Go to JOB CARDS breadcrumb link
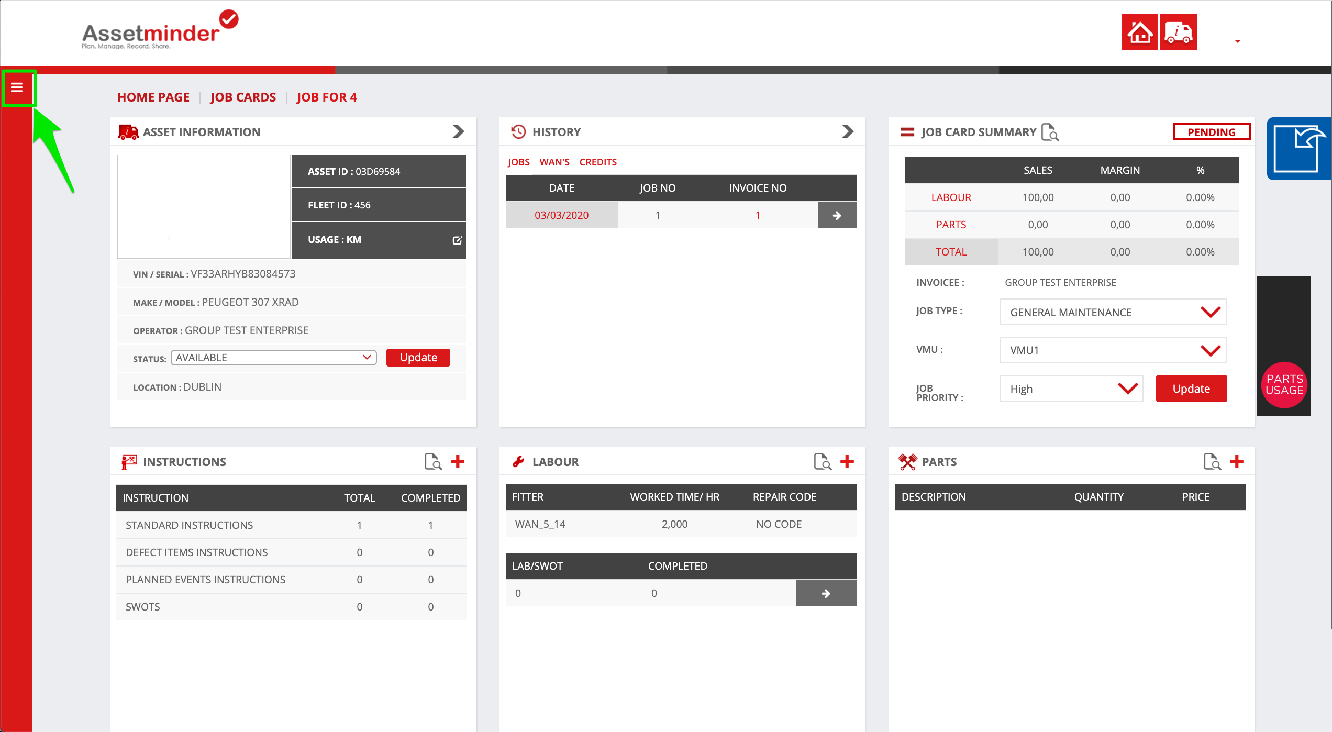This screenshot has height=732, width=1332. [243, 97]
